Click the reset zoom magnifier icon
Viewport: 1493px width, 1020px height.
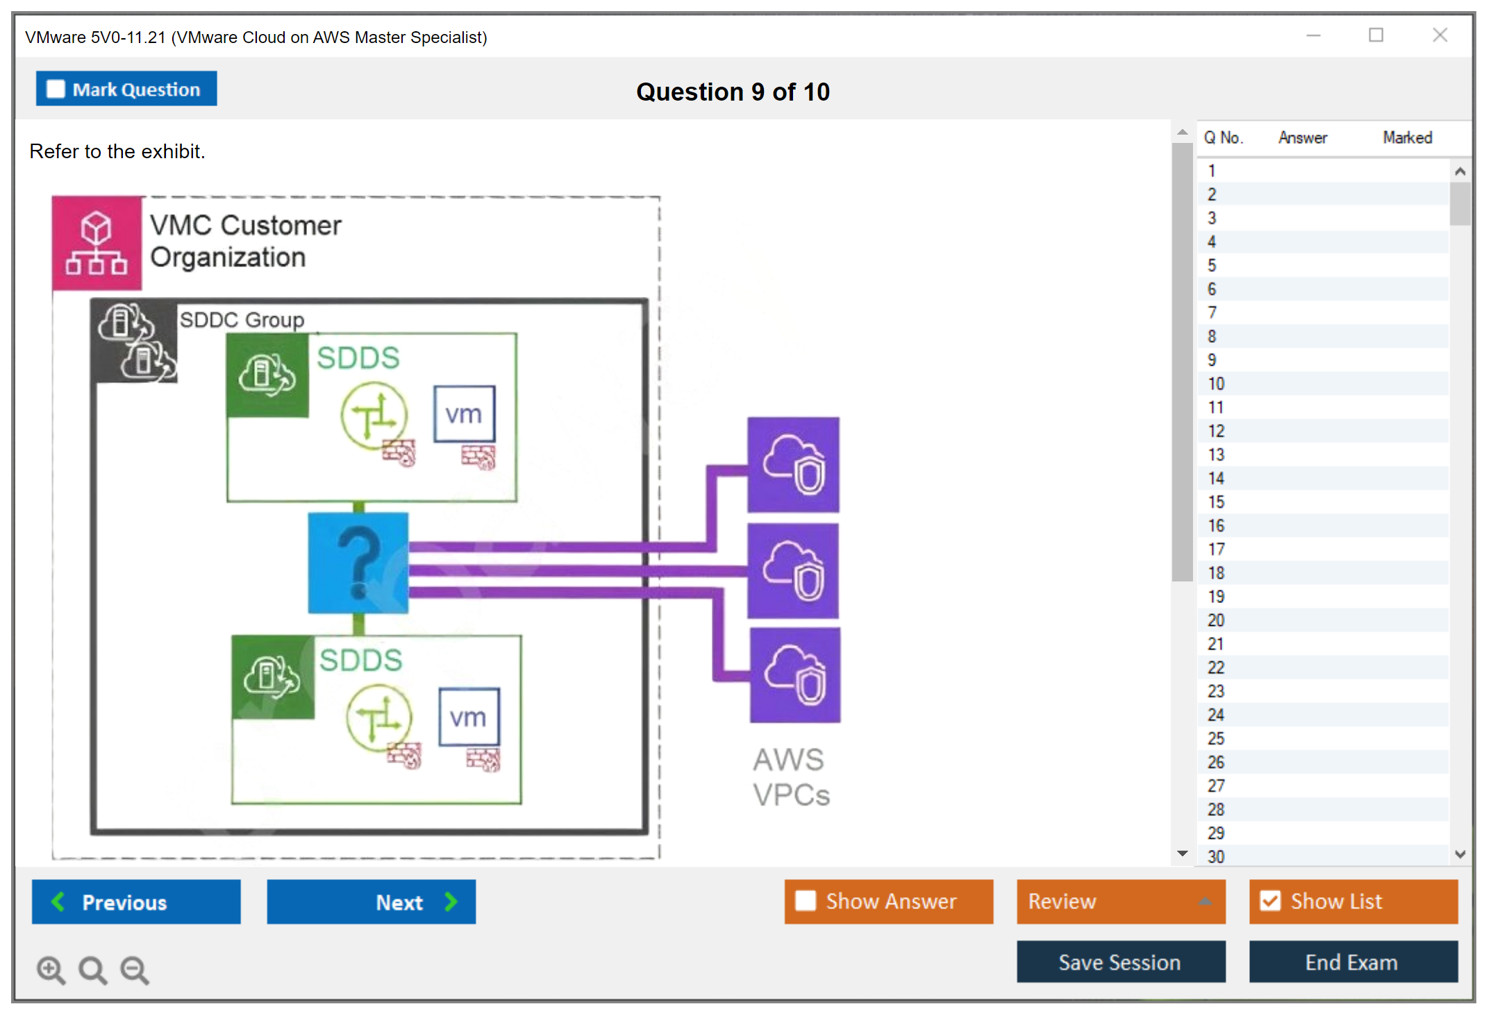(x=92, y=969)
